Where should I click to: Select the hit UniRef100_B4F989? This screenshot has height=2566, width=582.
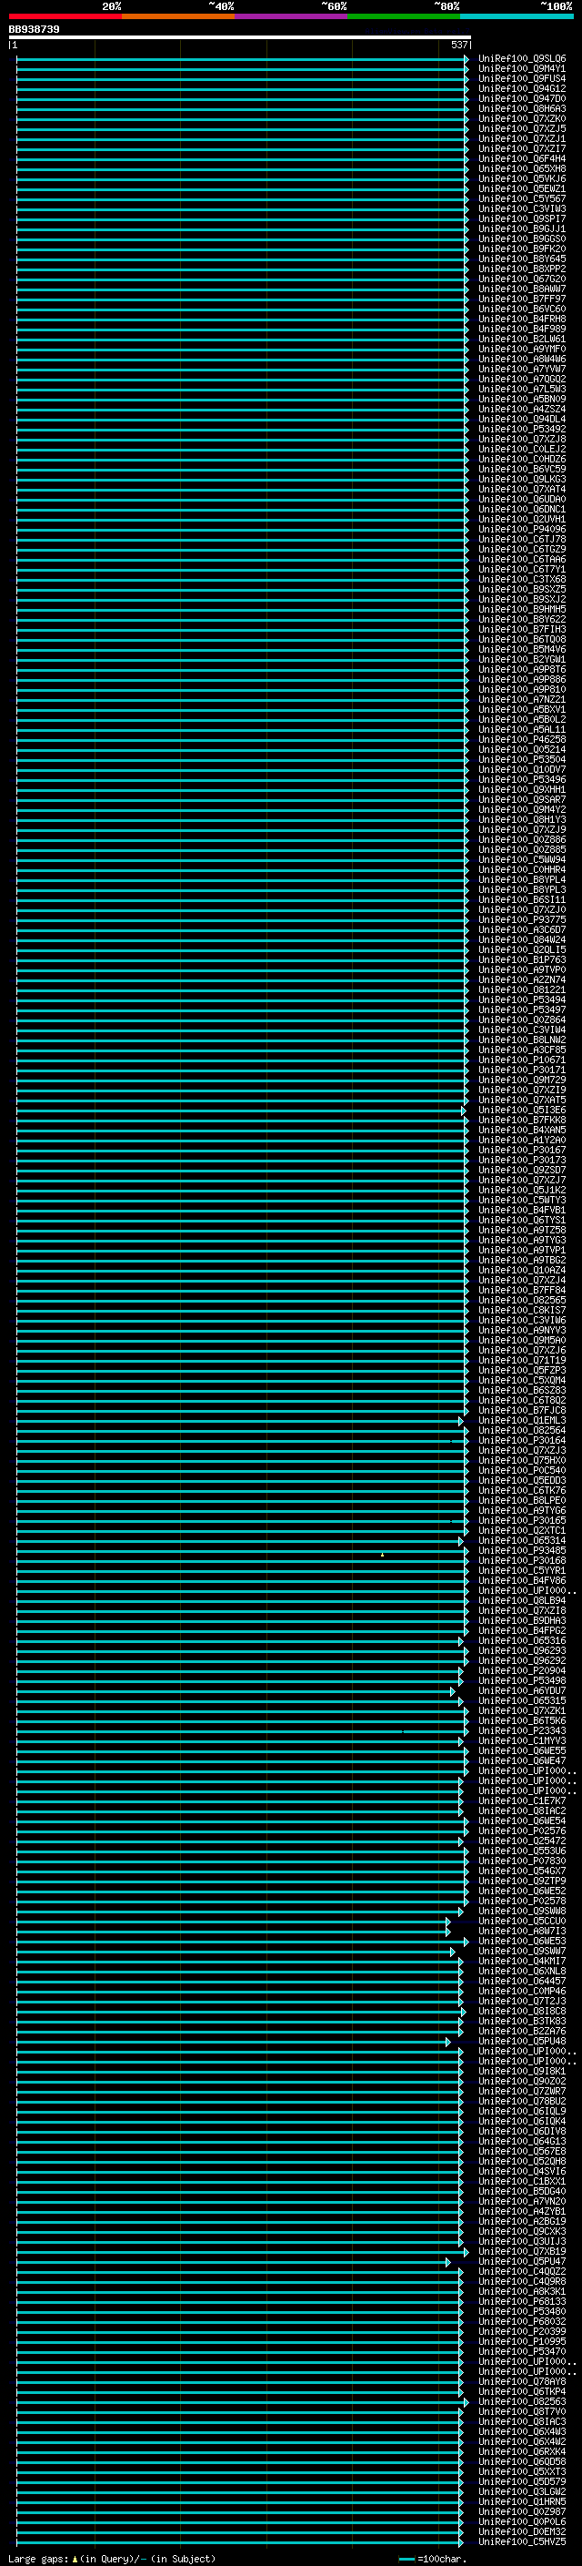pyautogui.click(x=521, y=329)
